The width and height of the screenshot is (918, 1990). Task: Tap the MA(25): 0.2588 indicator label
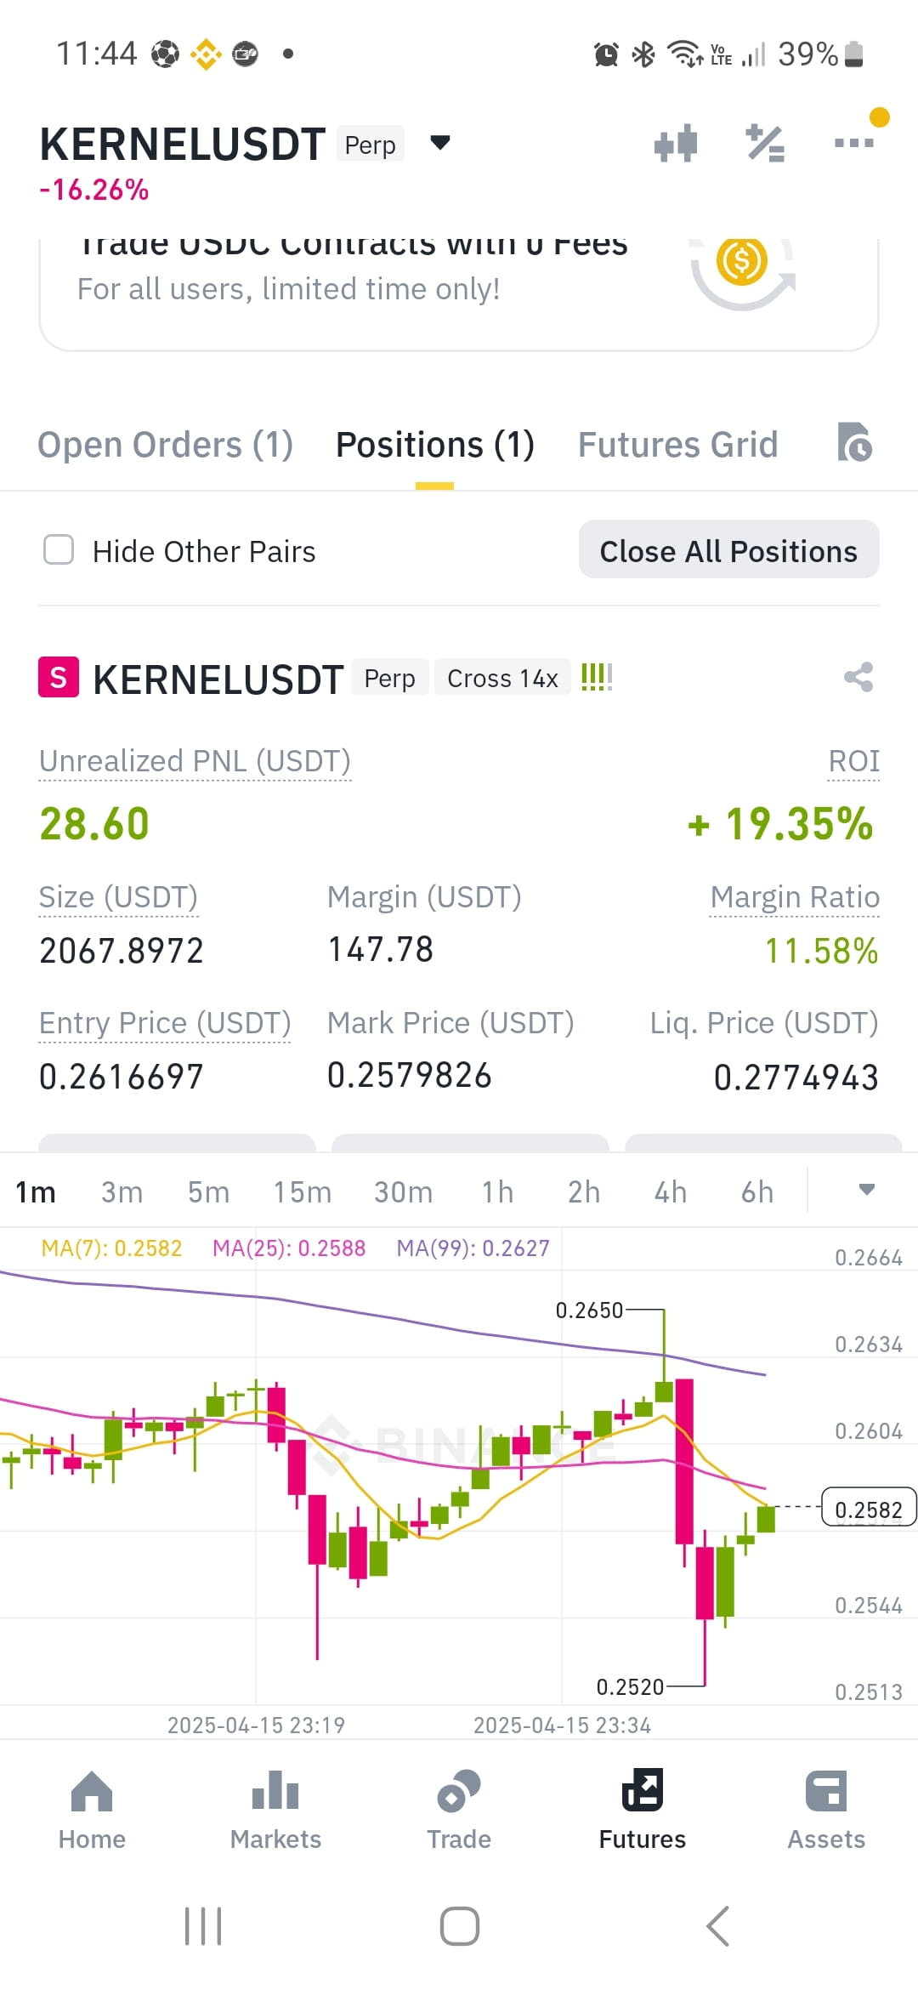(x=289, y=1248)
